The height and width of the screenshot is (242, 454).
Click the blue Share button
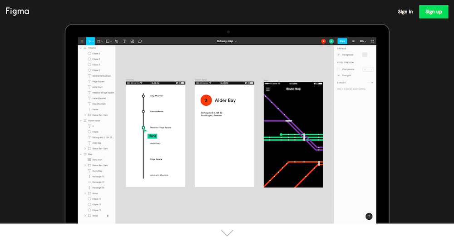(342, 41)
